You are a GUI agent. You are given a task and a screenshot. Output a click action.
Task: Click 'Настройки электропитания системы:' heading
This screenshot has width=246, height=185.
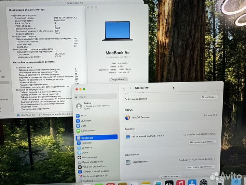[34, 62]
